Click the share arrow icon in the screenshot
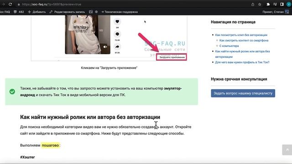The height and width of the screenshot is (164, 292). pyautogui.click(x=117, y=46)
